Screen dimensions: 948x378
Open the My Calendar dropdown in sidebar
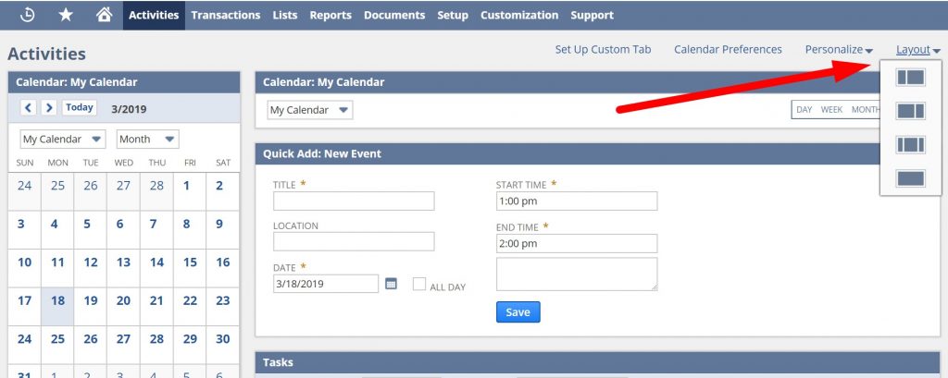click(x=64, y=140)
